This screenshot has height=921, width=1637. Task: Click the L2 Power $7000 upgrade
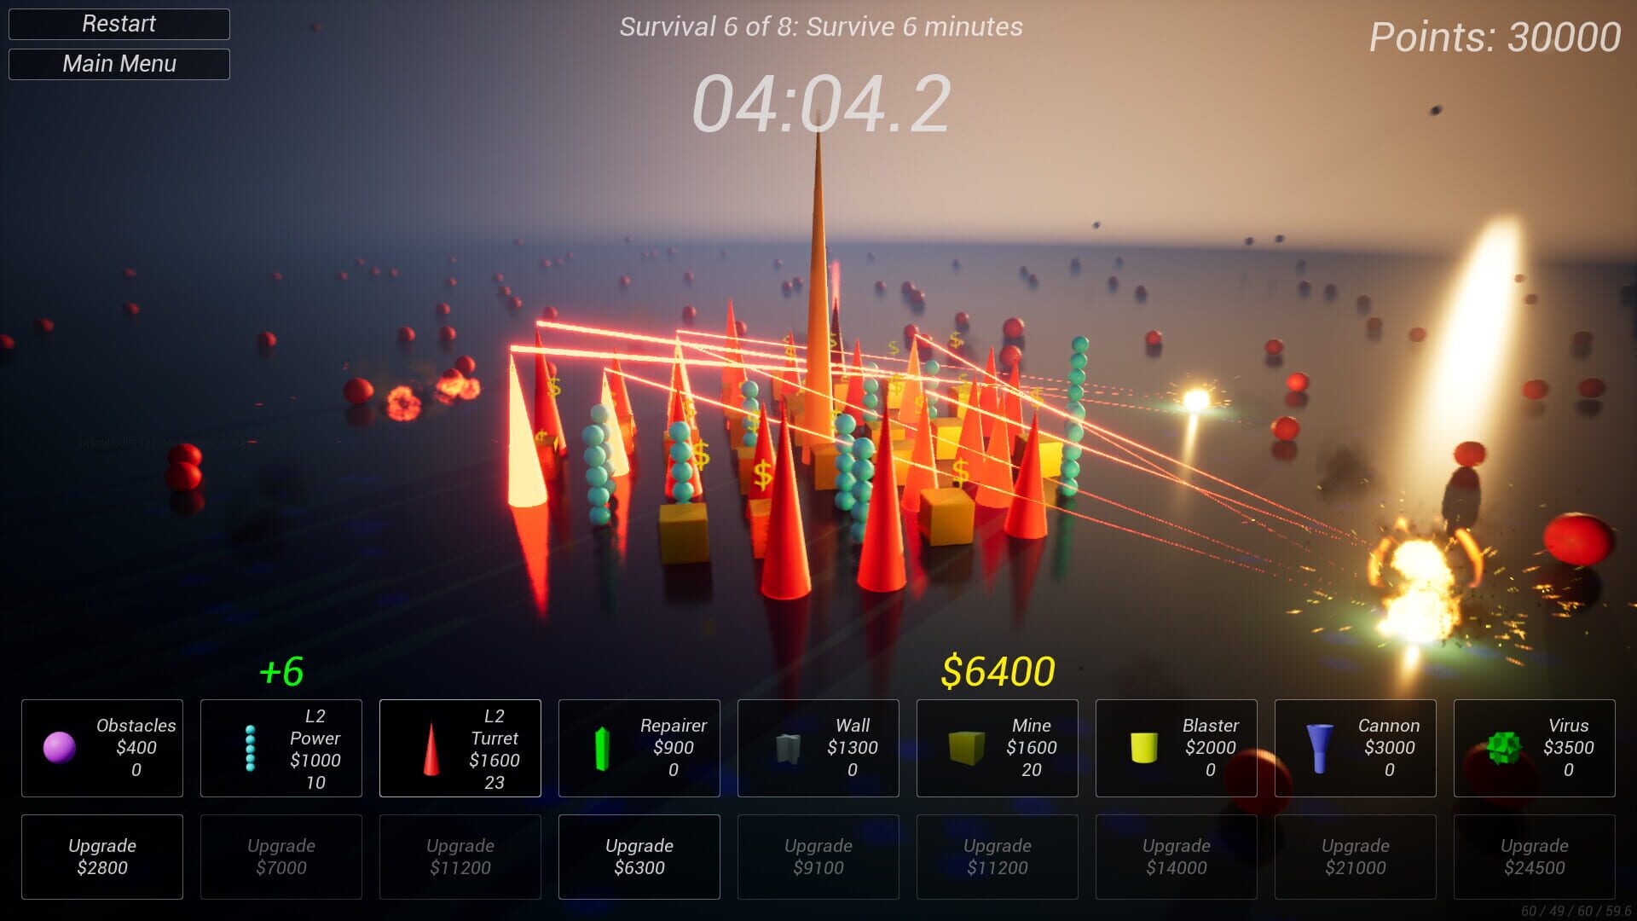(x=281, y=856)
